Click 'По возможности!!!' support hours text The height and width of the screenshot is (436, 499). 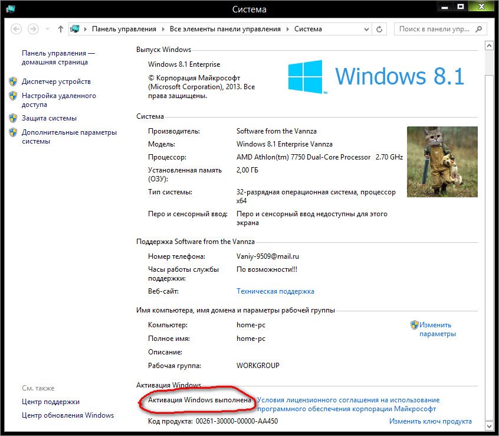[267, 269]
